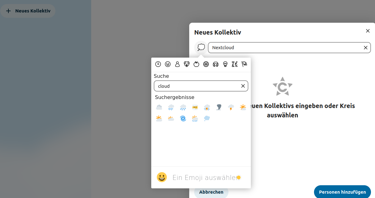The height and width of the screenshot is (198, 375).
Task: Choose the cyclone emoji
Action: 183,118
